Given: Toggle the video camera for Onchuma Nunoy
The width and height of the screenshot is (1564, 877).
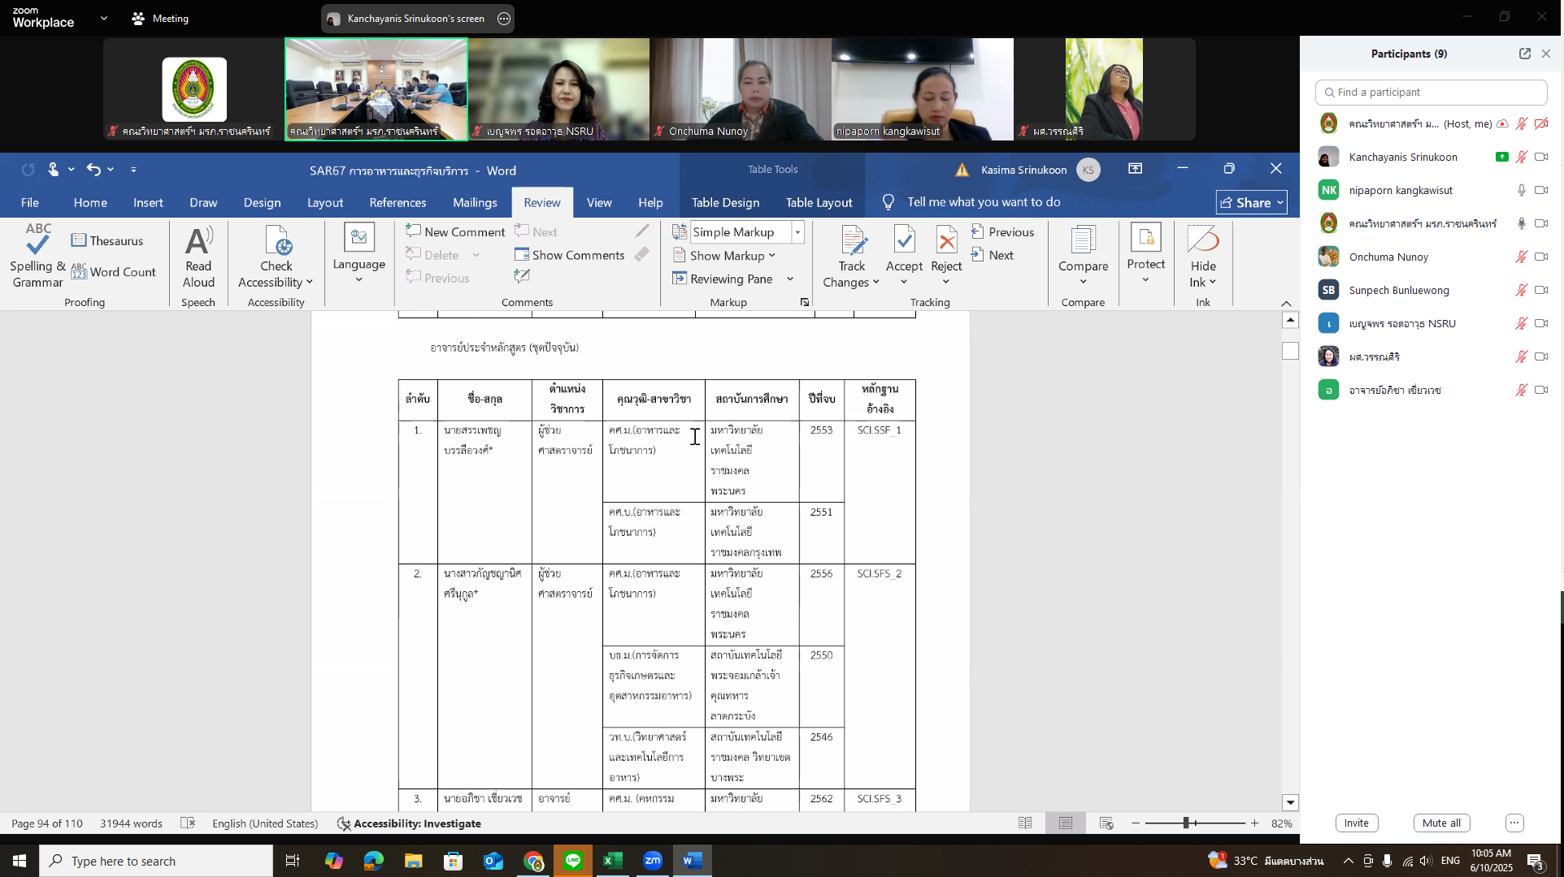Looking at the screenshot, I should click(x=1541, y=257).
